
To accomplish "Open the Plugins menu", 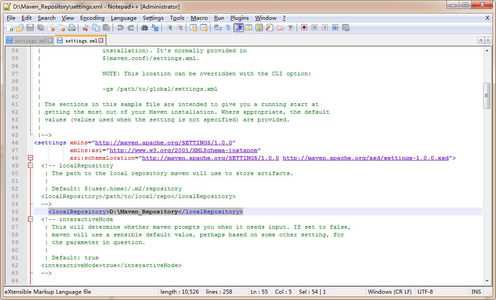I will tap(239, 18).
